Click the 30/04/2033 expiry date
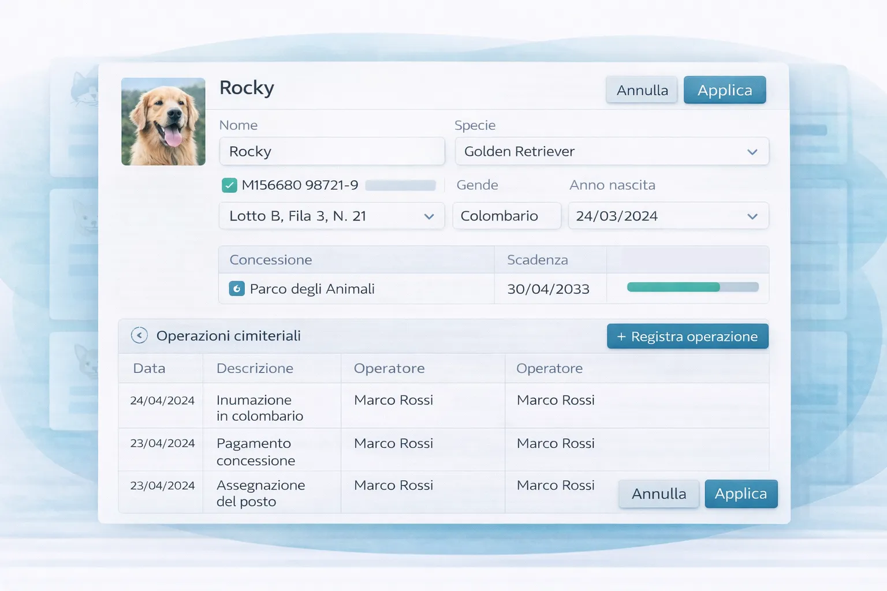This screenshot has height=591, width=887. coord(548,289)
